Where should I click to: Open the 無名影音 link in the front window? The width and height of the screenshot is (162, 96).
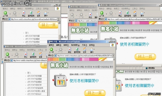click(88, 67)
